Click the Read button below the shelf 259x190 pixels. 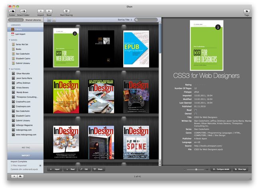point(71,169)
